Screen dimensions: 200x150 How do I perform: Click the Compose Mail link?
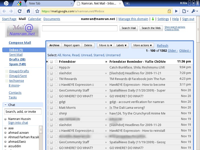tap(20, 43)
